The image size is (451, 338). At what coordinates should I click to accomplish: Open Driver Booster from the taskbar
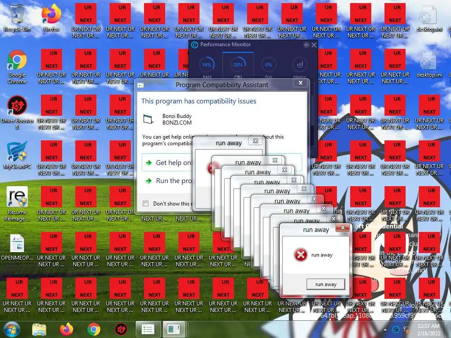pyautogui.click(x=121, y=329)
